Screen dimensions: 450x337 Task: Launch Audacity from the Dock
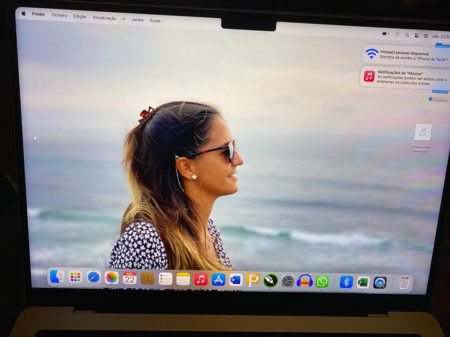[305, 281]
